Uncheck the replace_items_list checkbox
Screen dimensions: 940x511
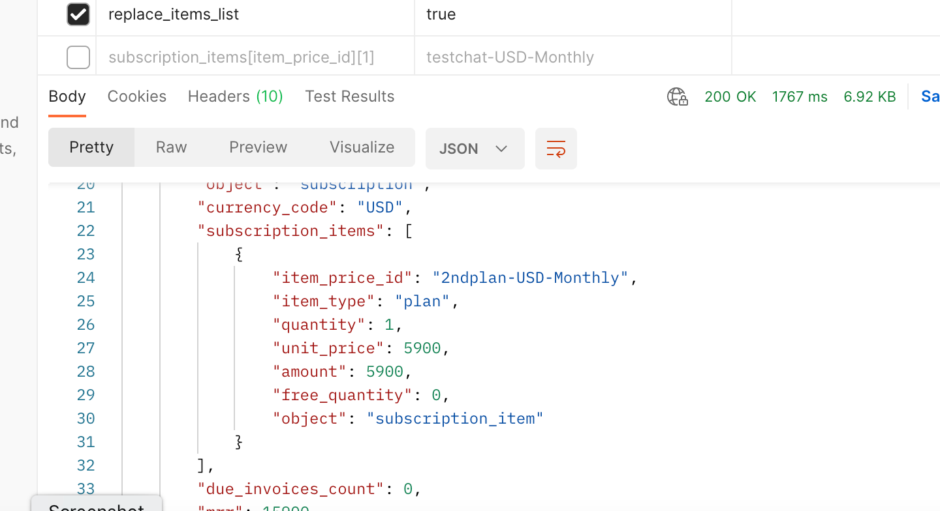[x=78, y=14]
